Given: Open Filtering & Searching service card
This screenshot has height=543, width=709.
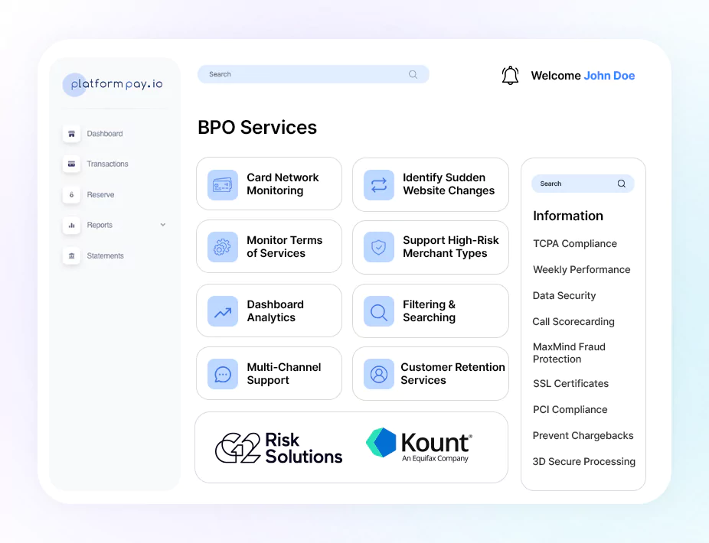Looking at the screenshot, I should click(430, 311).
